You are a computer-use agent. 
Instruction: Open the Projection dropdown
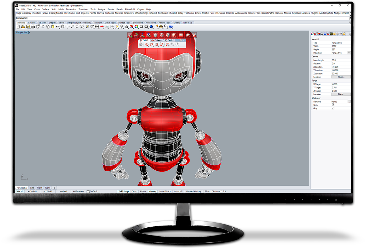point(349,53)
